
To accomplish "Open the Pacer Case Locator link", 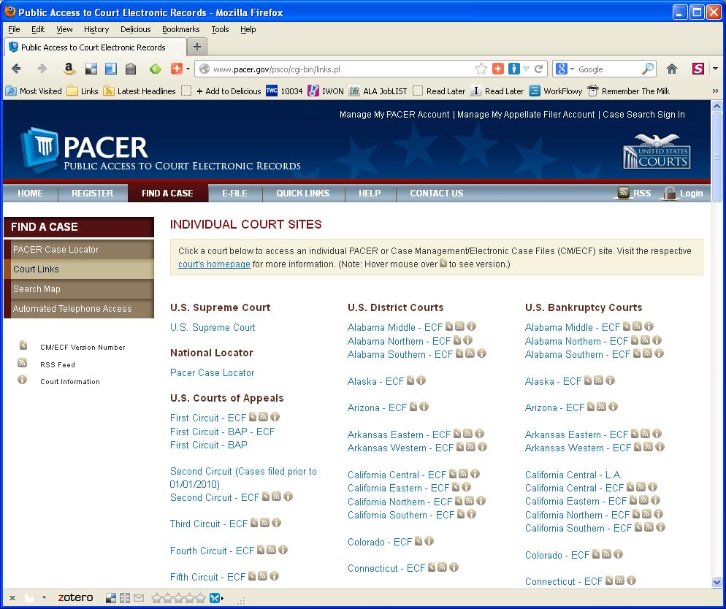I will click(212, 373).
